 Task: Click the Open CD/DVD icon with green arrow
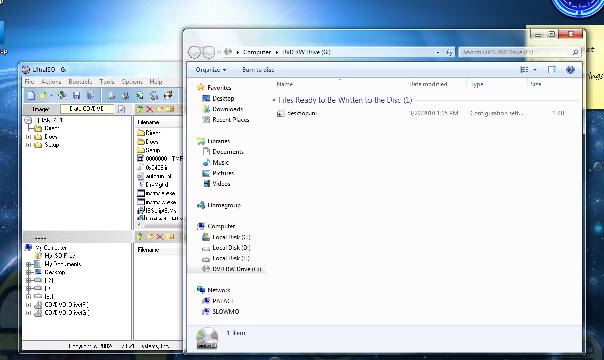pyautogui.click(x=62, y=95)
